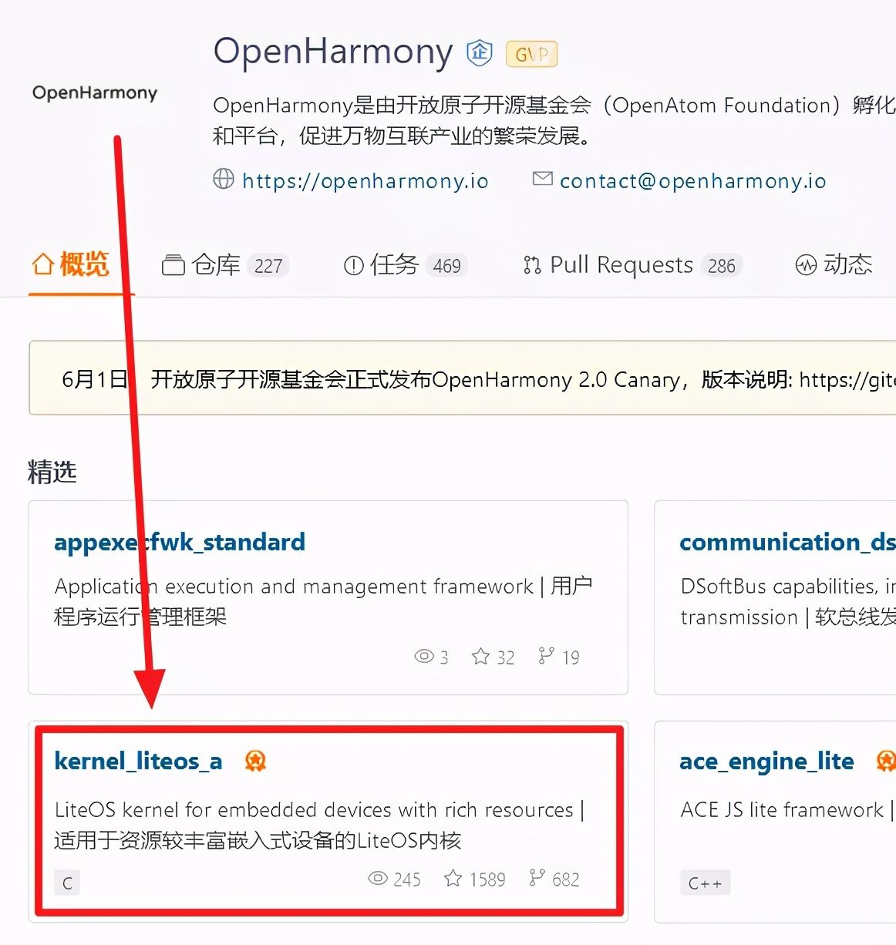
Task: Click the 245 watchers count on kernel_liteos_a
Action: pos(407,879)
